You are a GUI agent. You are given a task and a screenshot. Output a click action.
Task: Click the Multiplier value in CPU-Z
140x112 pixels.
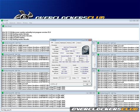(64, 69)
